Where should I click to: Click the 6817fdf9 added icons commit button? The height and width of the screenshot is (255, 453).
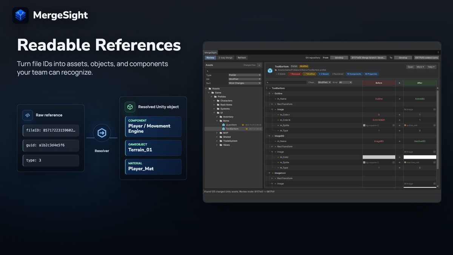click(x=427, y=58)
